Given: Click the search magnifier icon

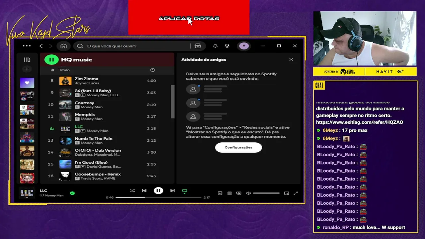Looking at the screenshot, I should coord(80,46).
